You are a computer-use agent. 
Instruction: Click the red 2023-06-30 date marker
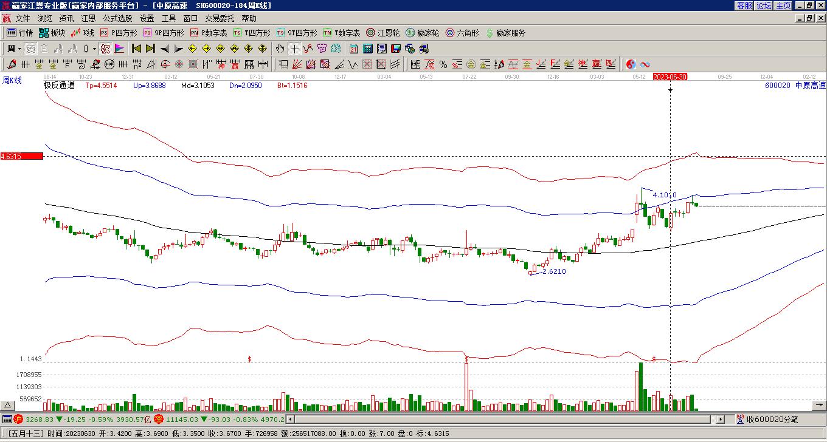670,77
